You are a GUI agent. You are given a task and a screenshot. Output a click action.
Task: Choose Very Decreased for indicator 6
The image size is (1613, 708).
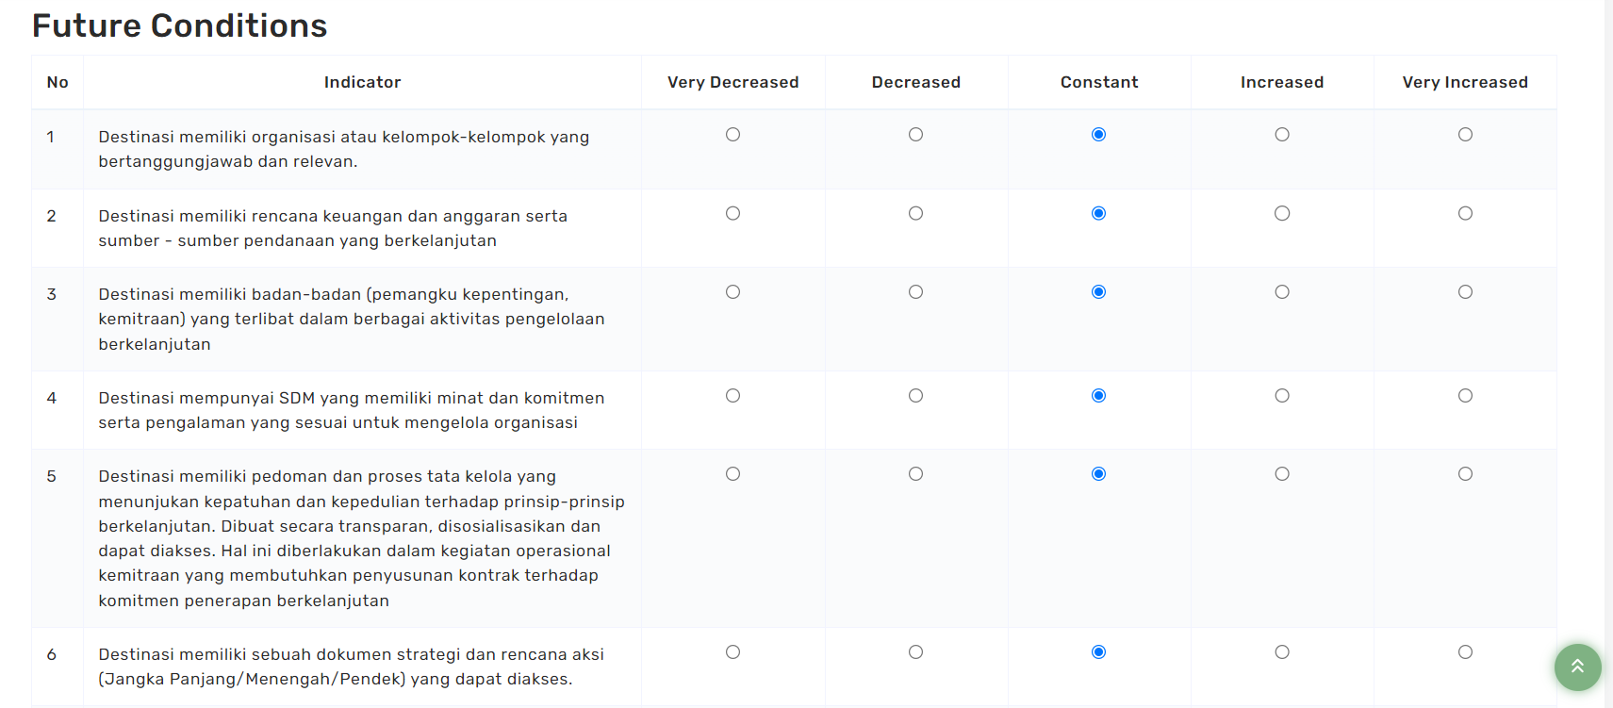tap(732, 652)
